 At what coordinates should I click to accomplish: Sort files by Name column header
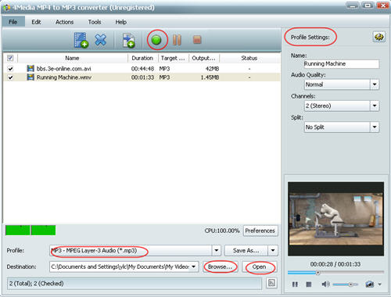pos(73,58)
